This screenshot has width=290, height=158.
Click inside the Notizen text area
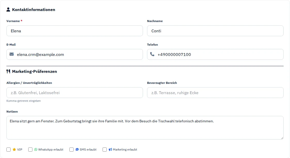(145, 128)
